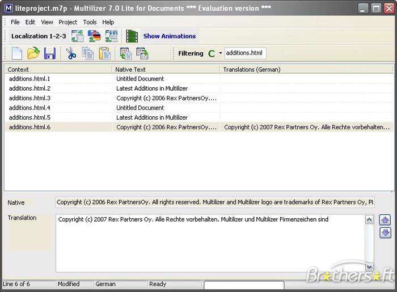This screenshot has width=397, height=292.
Task: Click the import translations icon
Action: pos(125,53)
